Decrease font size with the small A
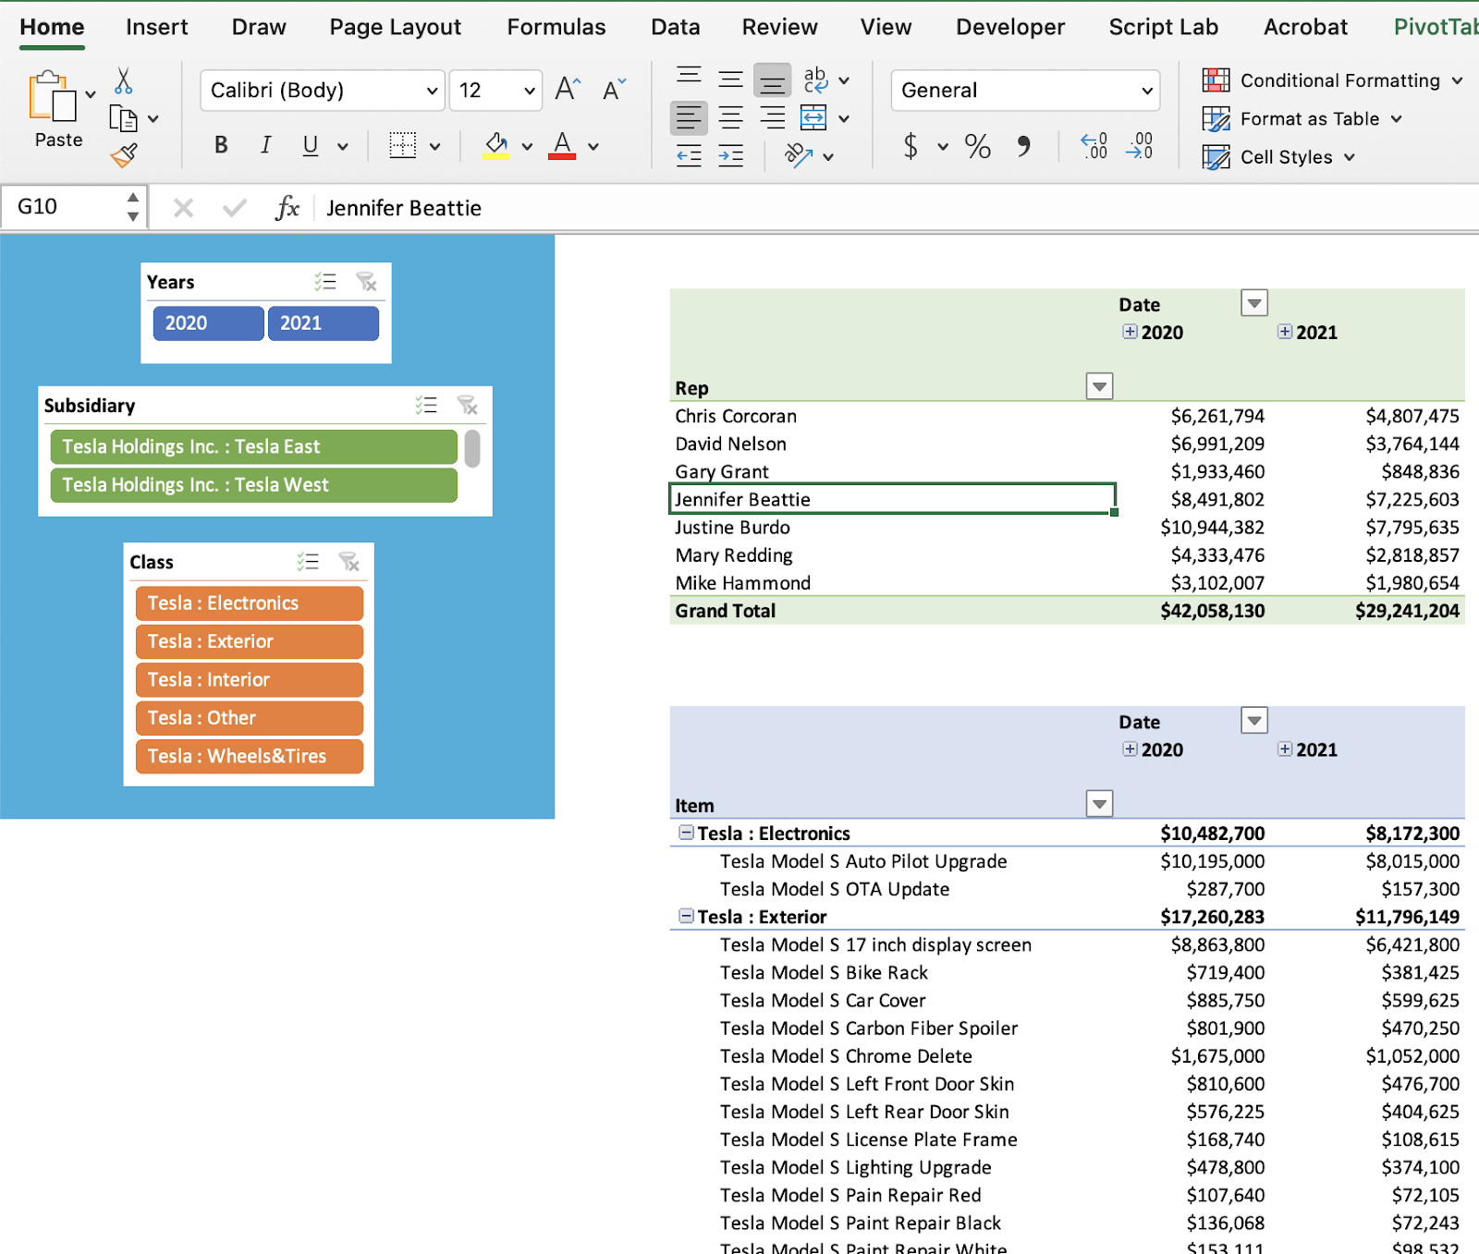The width and height of the screenshot is (1479, 1254). point(614,90)
